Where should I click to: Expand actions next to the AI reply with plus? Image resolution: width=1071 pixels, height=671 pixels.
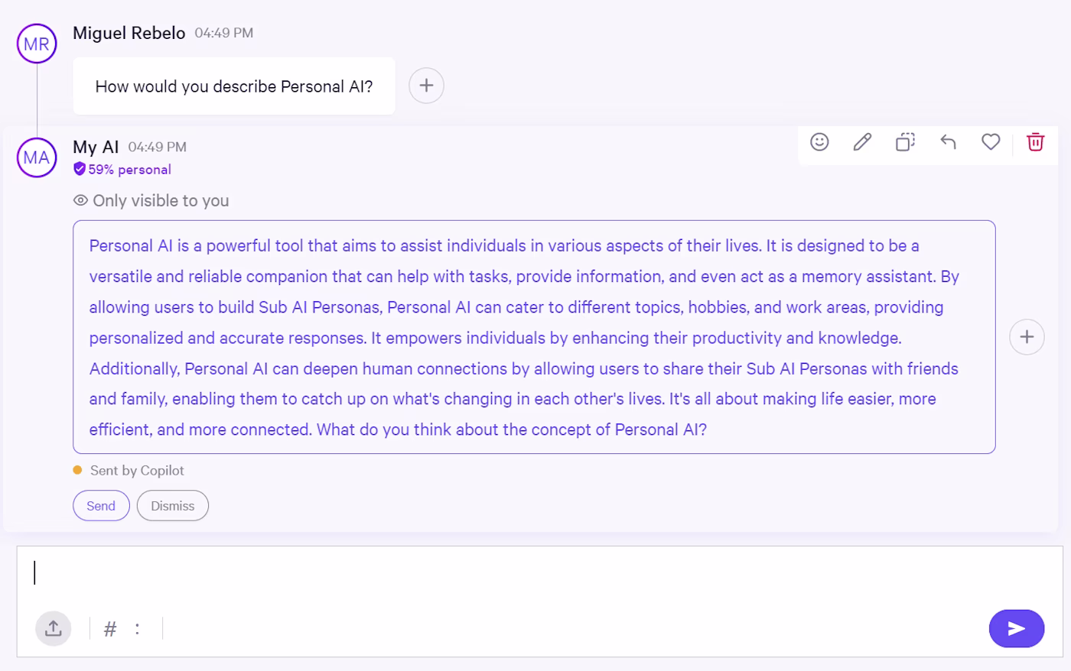tap(1027, 336)
